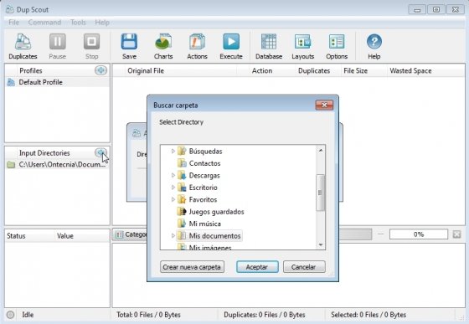Click the Value column header
The width and height of the screenshot is (469, 324).
point(65,236)
